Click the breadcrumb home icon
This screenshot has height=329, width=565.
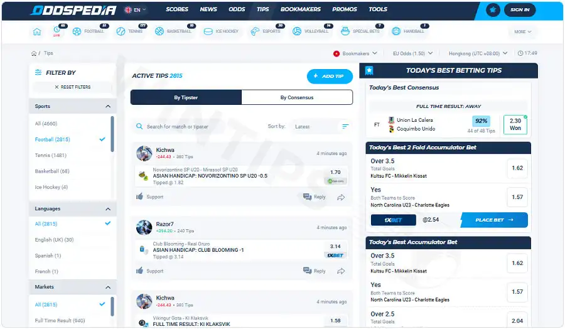pyautogui.click(x=34, y=53)
